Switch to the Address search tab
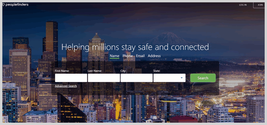Screen dimensions: 267x125 tap(154, 56)
